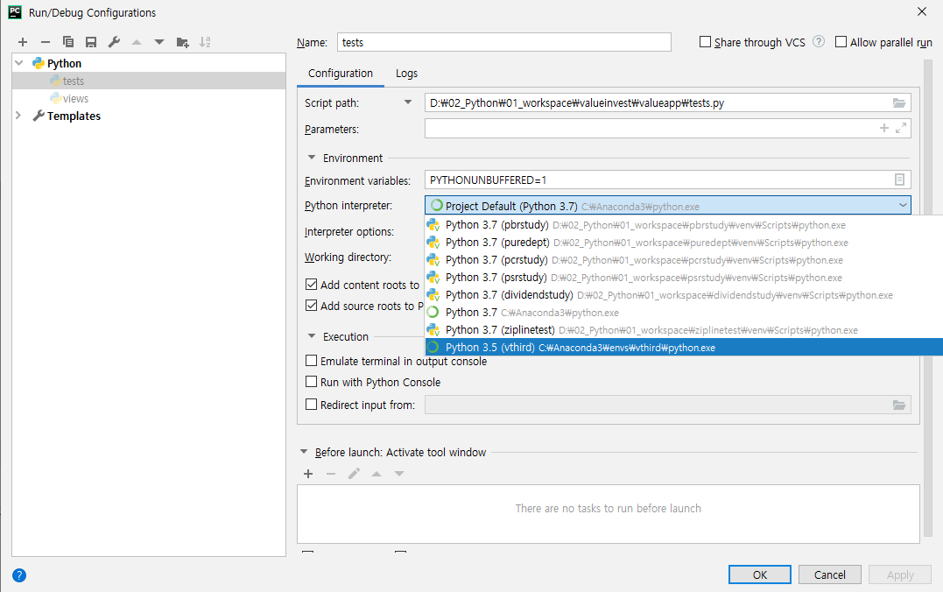Image resolution: width=943 pixels, height=592 pixels.
Task: Choose Python 3.7 (dividendstudy) interpreter
Action: tap(684, 295)
